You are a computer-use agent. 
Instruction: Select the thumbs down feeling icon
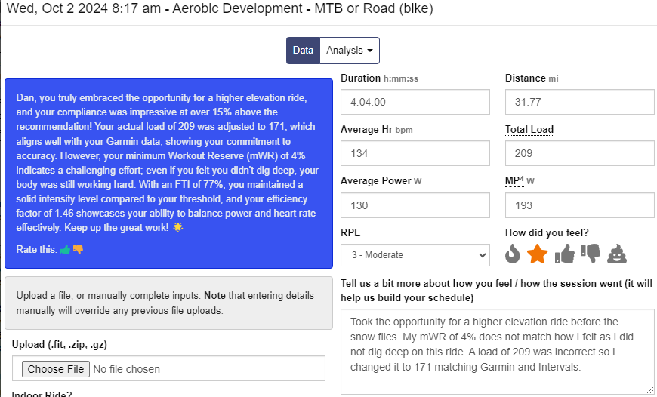click(x=591, y=254)
